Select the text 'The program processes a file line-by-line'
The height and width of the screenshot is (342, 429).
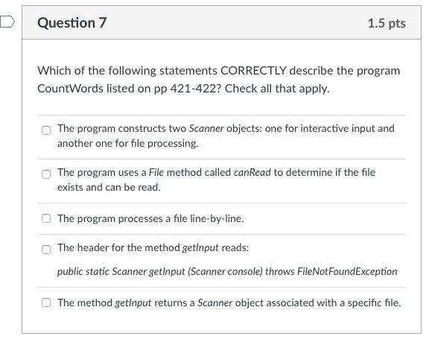pos(150,218)
